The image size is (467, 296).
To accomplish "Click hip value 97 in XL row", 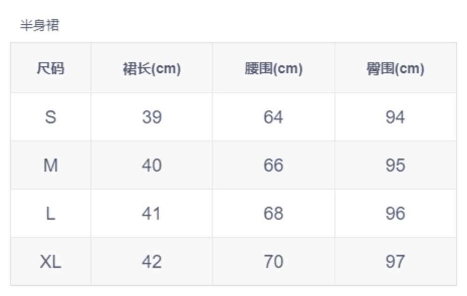I will click(395, 261).
